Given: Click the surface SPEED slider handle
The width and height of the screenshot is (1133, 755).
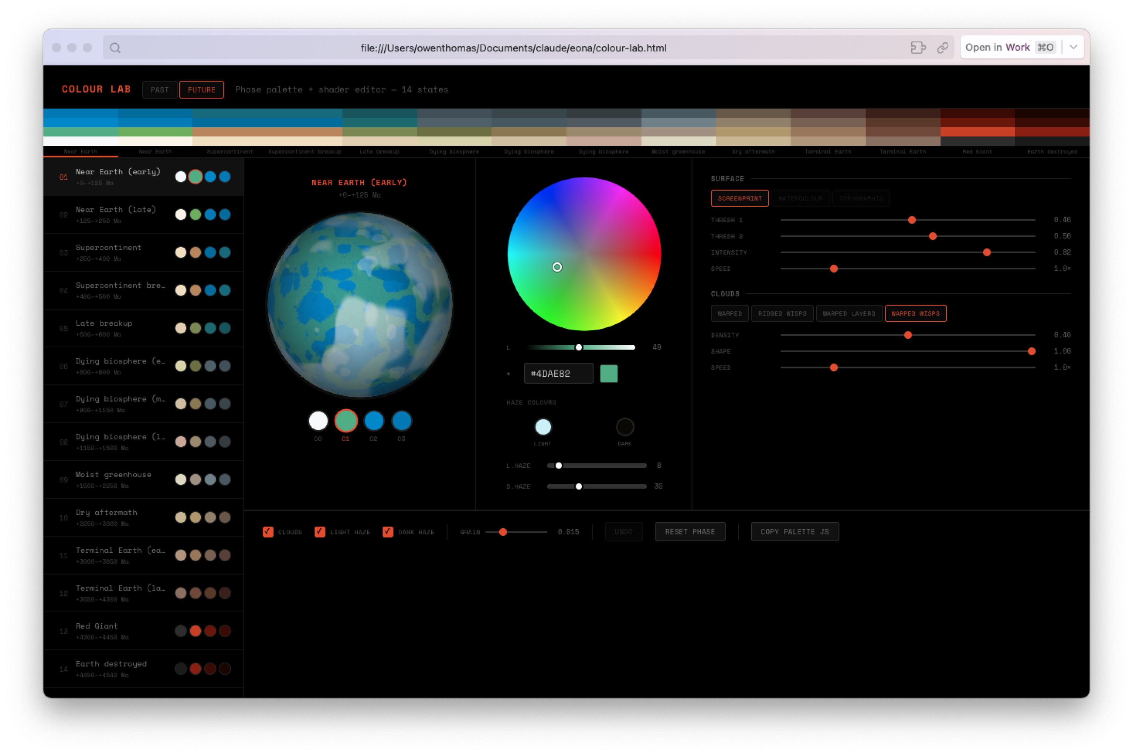Looking at the screenshot, I should [x=834, y=269].
